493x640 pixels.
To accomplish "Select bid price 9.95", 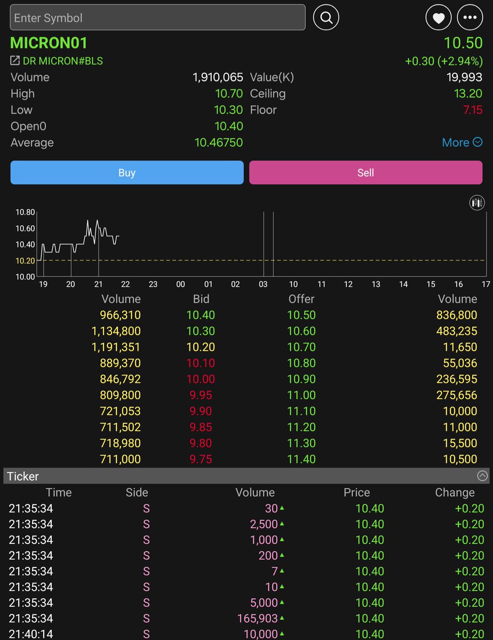I will point(201,394).
